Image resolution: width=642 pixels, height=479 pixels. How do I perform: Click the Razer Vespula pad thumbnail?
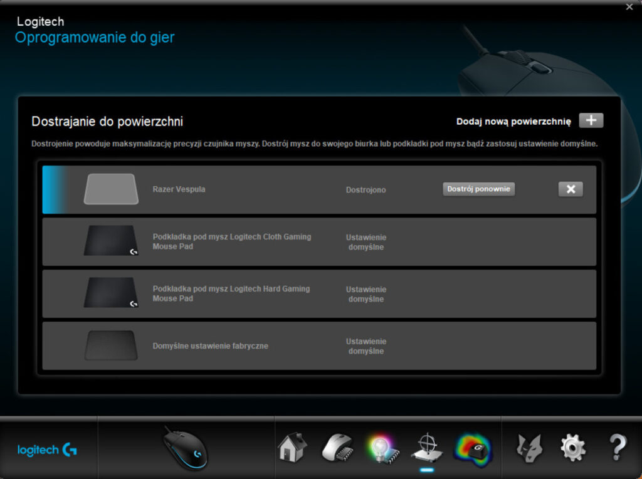pyautogui.click(x=111, y=189)
